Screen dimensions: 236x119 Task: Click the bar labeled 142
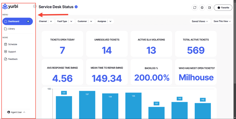203,111
